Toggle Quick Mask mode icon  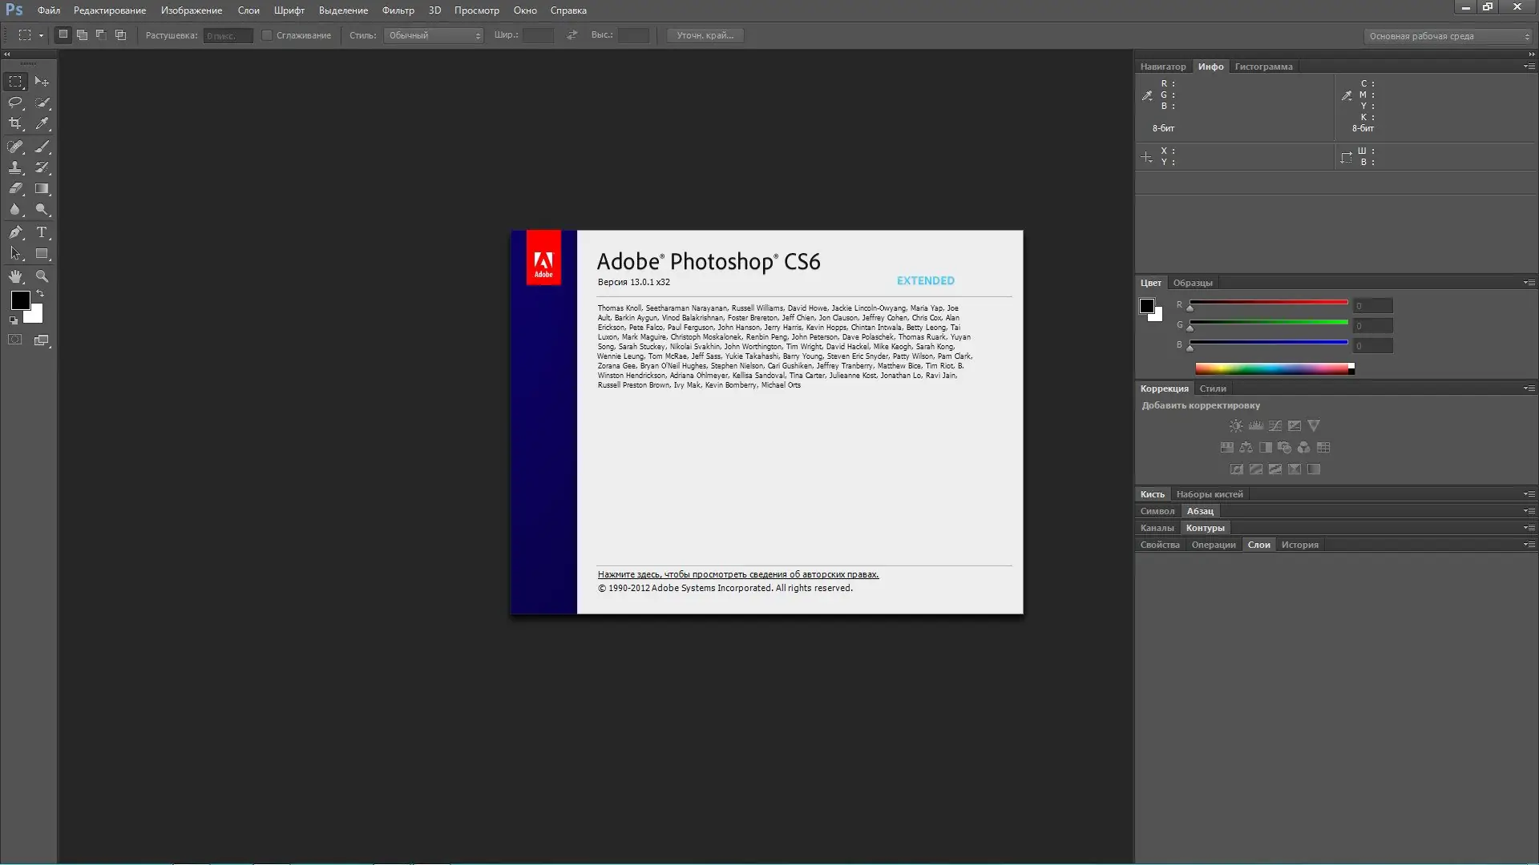[x=15, y=340]
